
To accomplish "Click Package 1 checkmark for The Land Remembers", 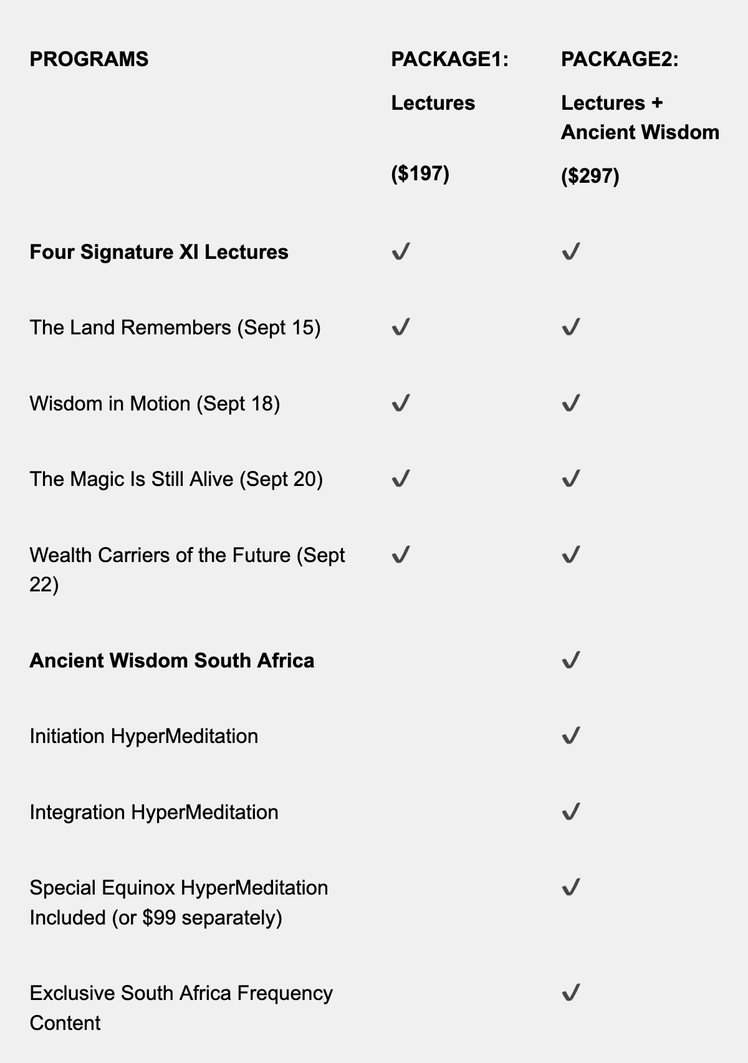I will [x=401, y=328].
